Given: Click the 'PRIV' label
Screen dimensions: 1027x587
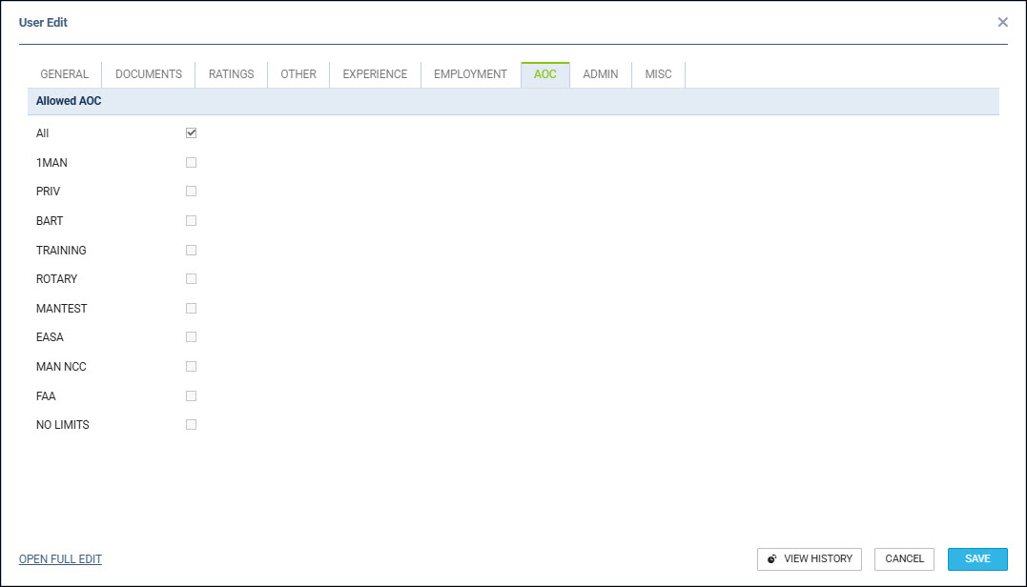Looking at the screenshot, I should point(48,192).
